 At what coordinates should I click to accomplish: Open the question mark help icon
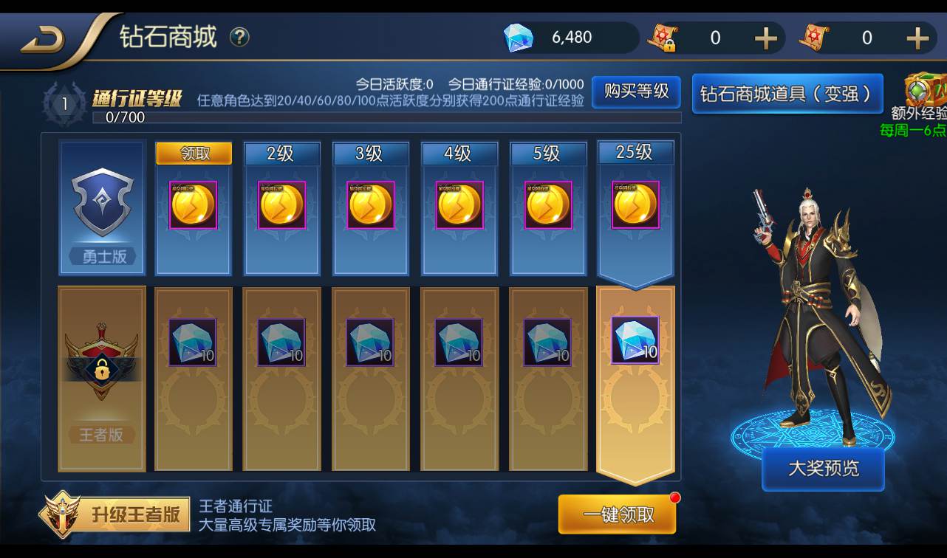(x=239, y=37)
